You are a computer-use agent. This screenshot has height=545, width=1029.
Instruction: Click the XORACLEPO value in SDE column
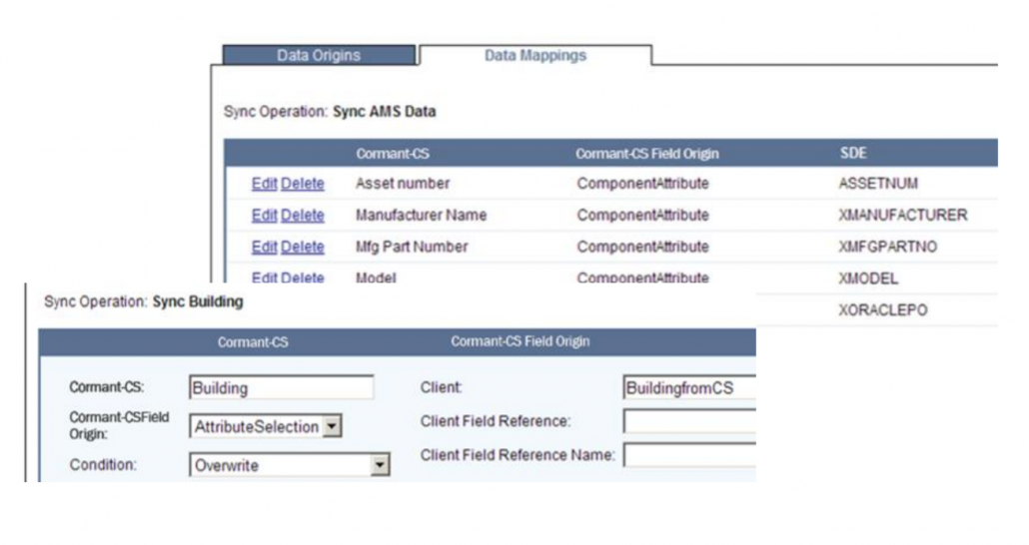(883, 310)
